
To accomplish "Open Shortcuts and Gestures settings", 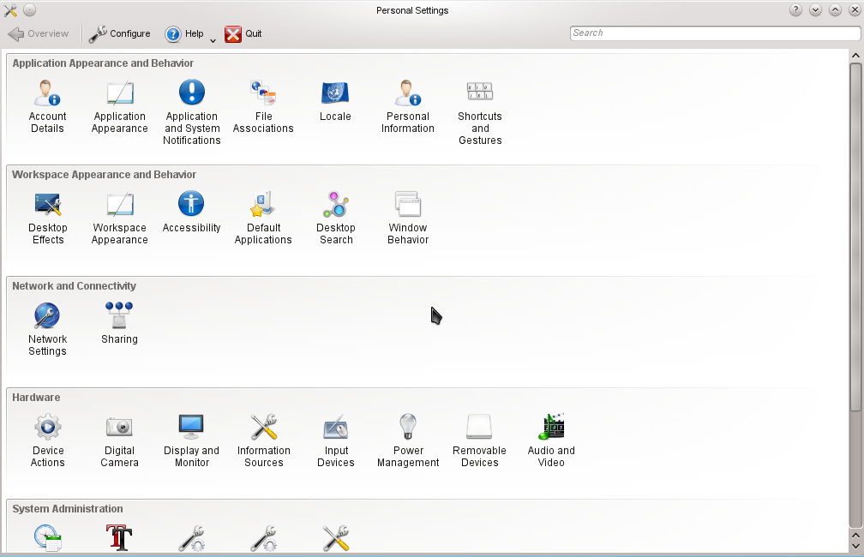I will (480, 112).
